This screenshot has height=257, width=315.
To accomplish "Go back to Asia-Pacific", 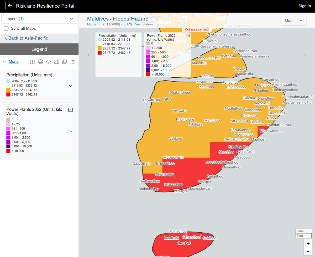I will 26,38.
